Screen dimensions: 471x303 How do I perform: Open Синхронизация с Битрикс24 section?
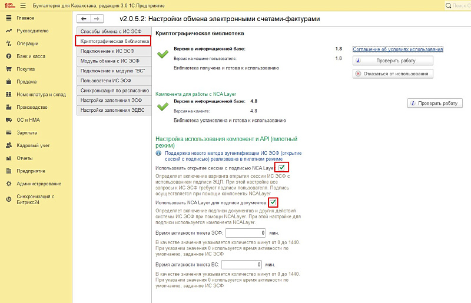point(35,199)
